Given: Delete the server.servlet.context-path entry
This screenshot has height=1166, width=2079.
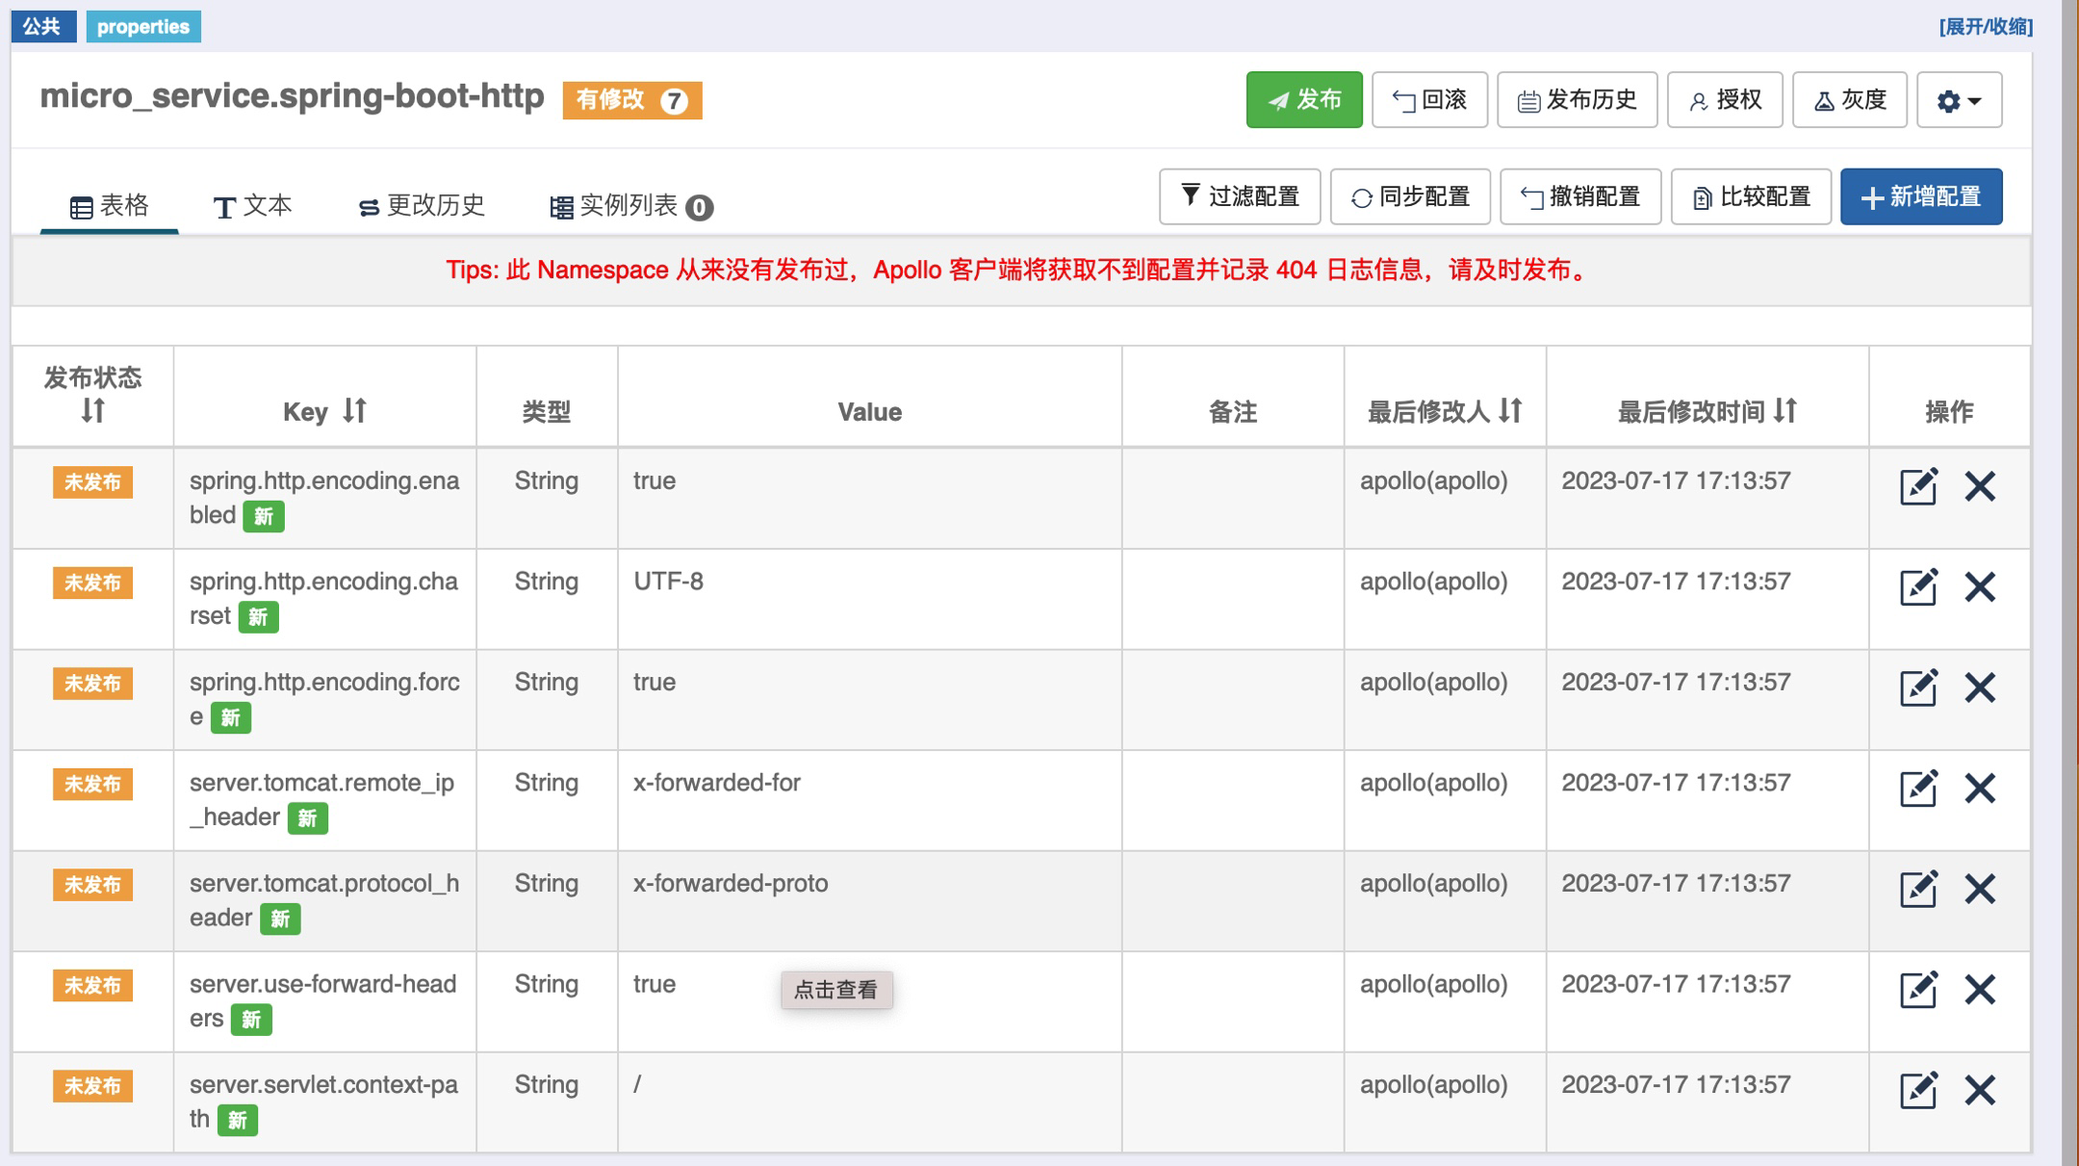Looking at the screenshot, I should click(x=1980, y=1090).
